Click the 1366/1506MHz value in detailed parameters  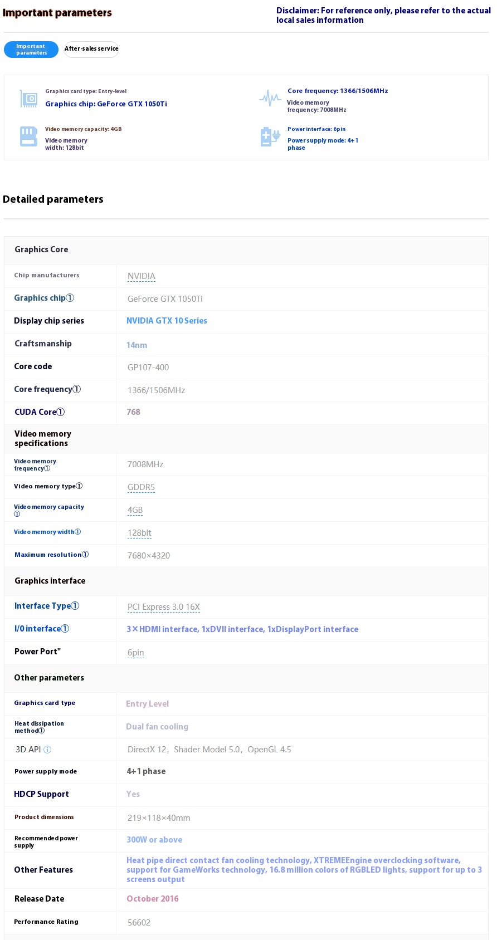(x=156, y=390)
